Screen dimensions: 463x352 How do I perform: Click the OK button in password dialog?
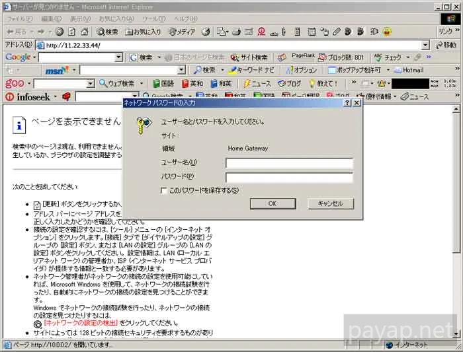pyautogui.click(x=273, y=203)
